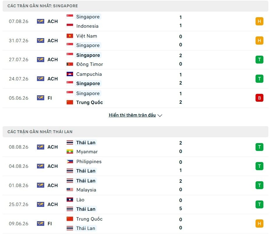Select the Thái Lan vs Myanmar match on 08.08.26

[x=135, y=147]
